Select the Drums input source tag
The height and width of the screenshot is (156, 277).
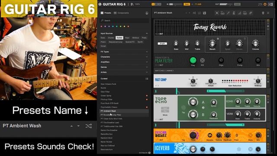[111, 38]
